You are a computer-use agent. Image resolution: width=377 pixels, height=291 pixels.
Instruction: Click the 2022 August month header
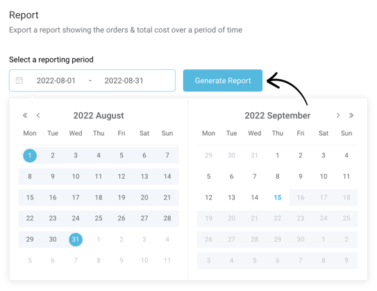click(x=99, y=116)
